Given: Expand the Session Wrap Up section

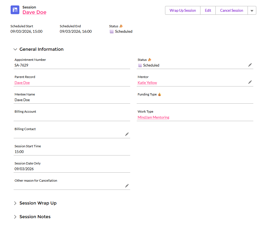Looking at the screenshot, I should [16, 203].
